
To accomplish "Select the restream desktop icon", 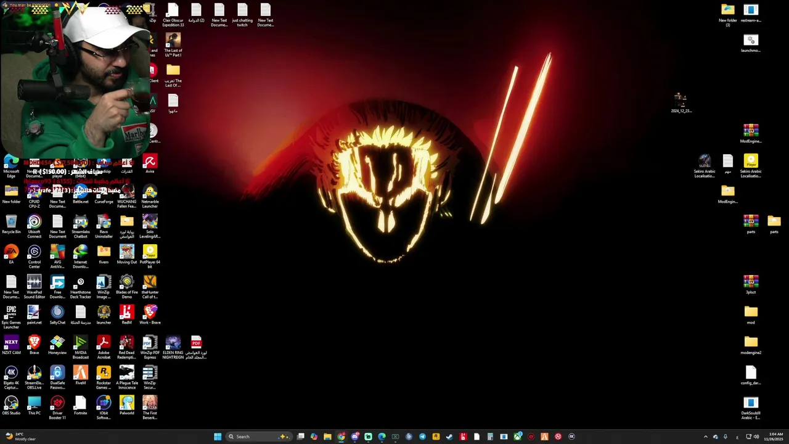I will pyautogui.click(x=751, y=13).
